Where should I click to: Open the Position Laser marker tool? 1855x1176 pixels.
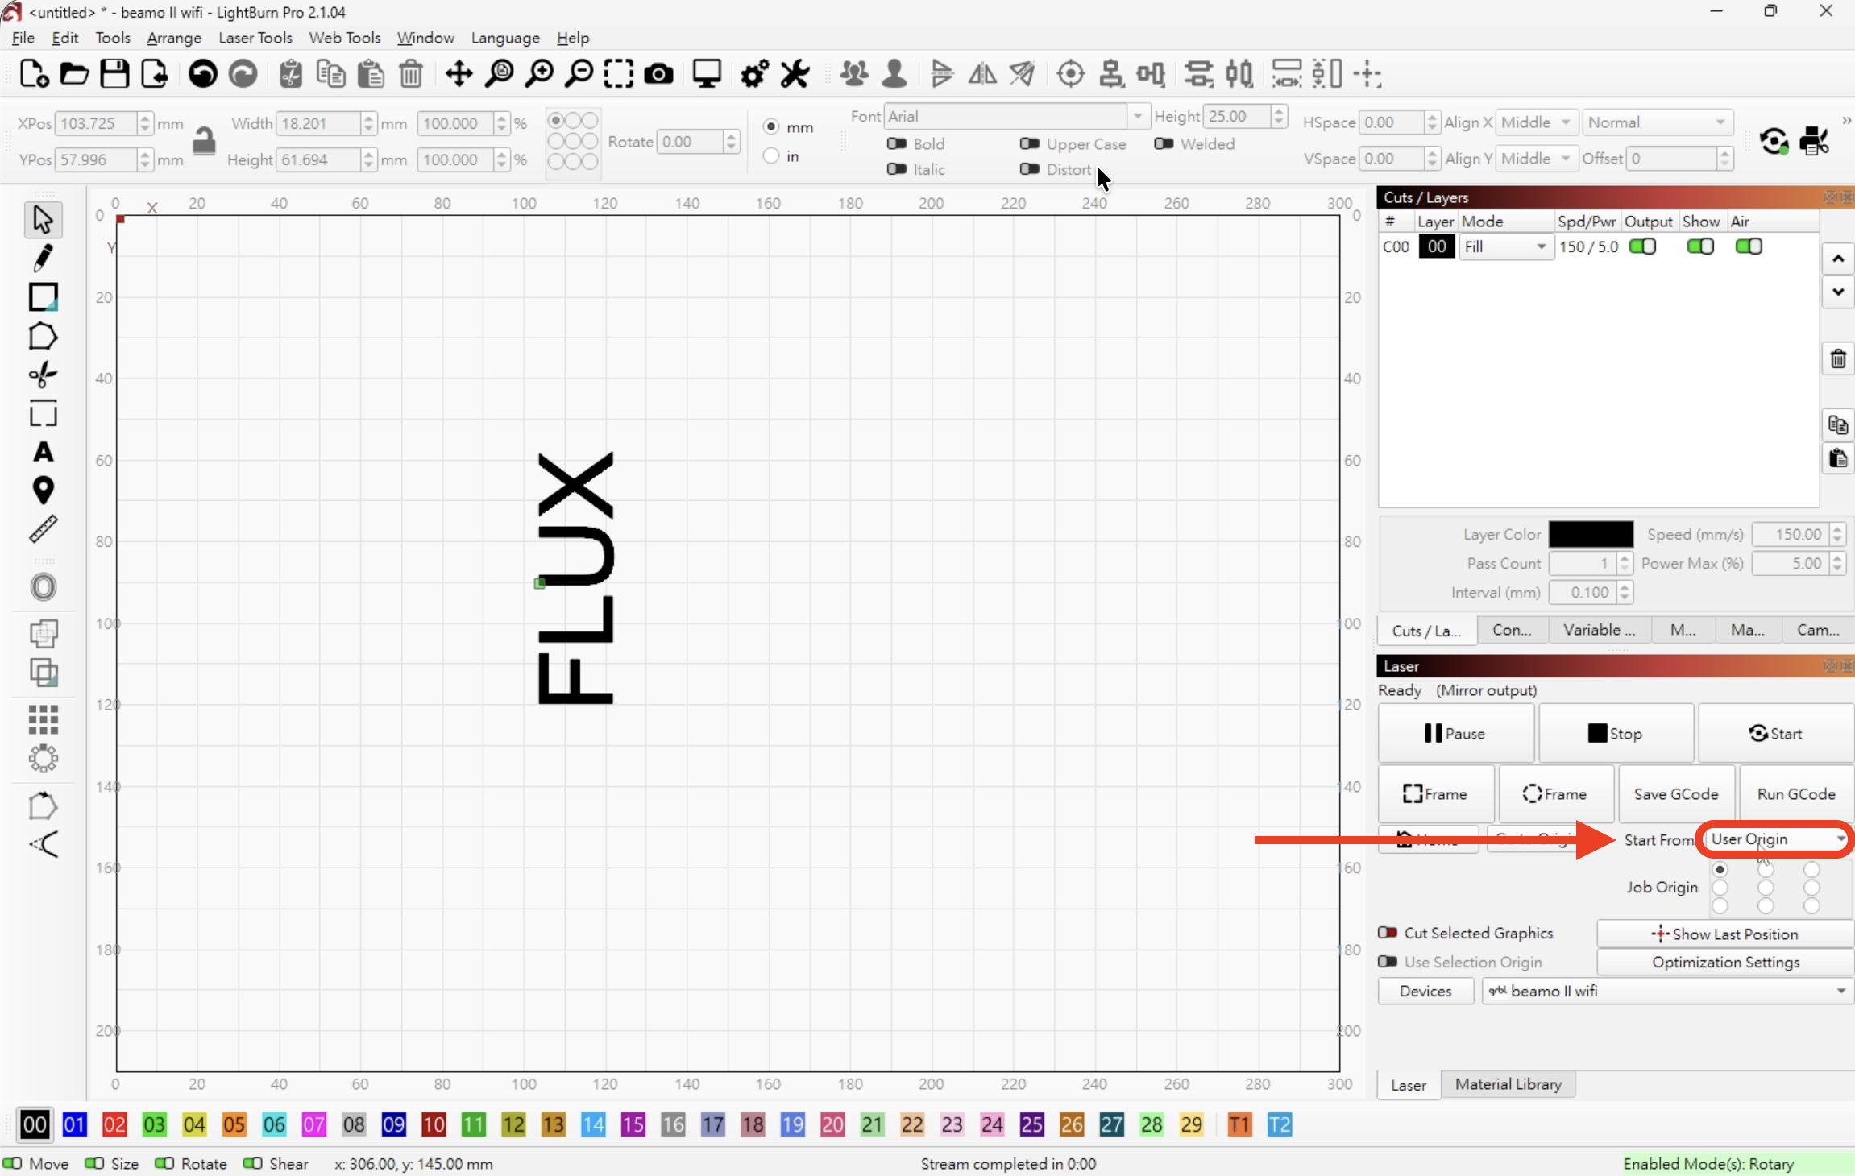[44, 491]
